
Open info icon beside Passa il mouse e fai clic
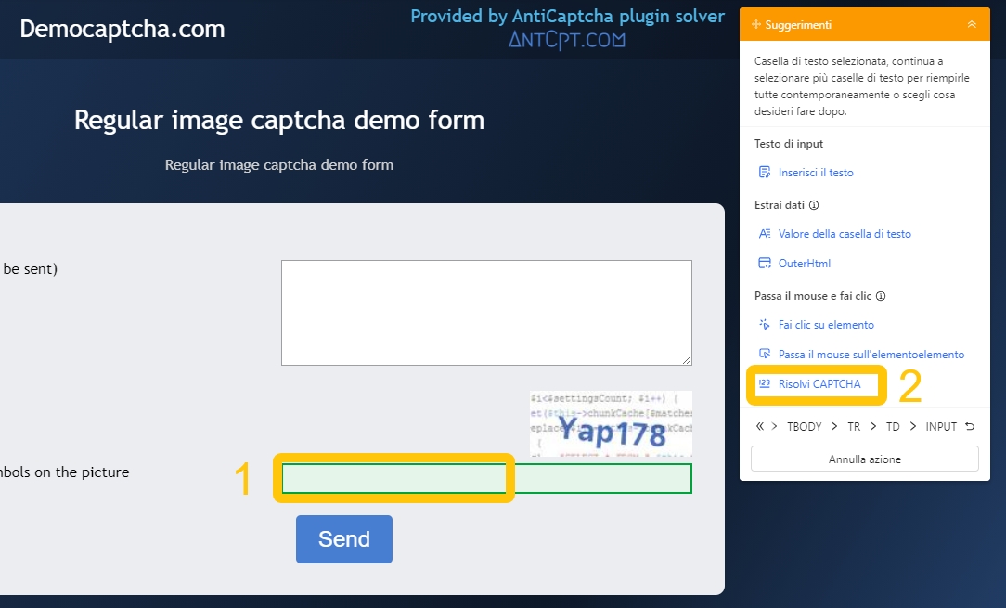click(881, 297)
